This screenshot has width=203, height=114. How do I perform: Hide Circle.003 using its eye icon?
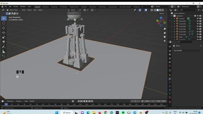tap(198, 26)
